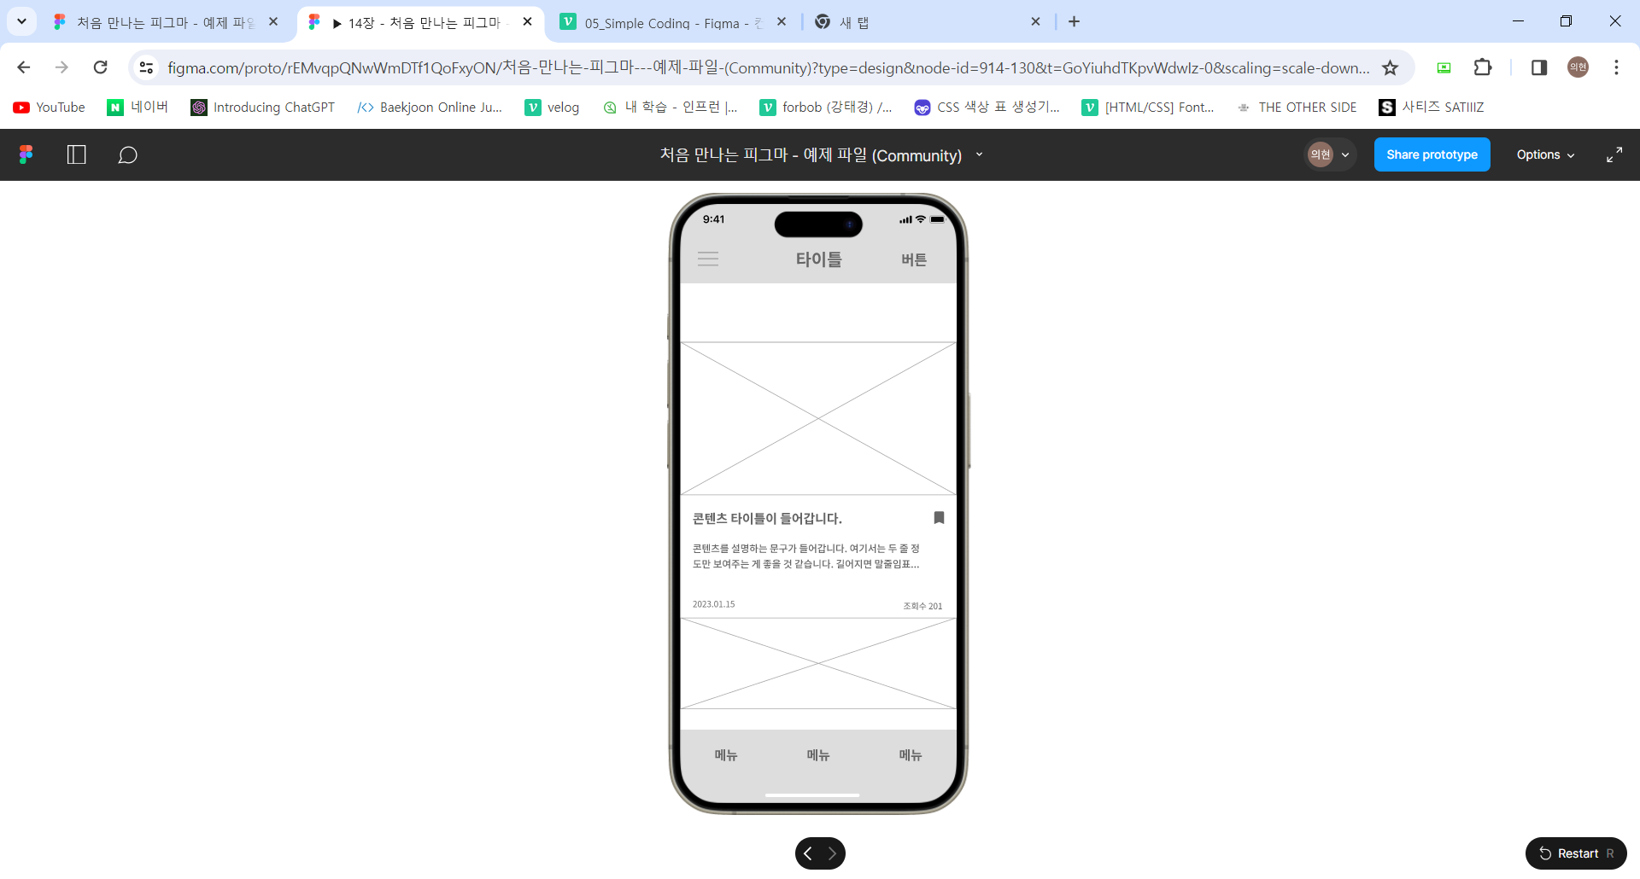Toggle the bookmark icon on content card
The image size is (1640, 879).
point(939,517)
